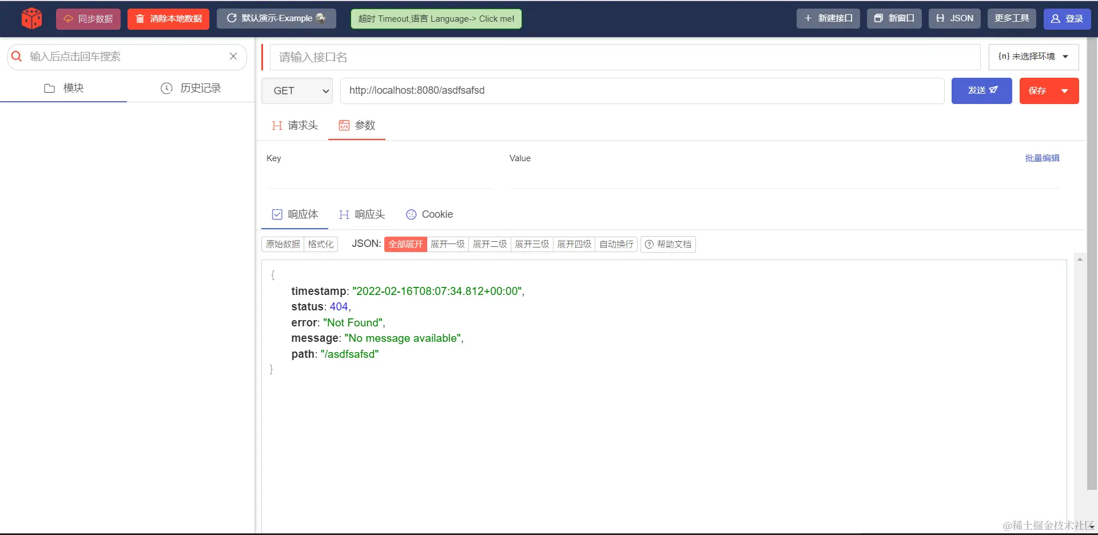Click the 登录 login button
The width and height of the screenshot is (1098, 535).
[1067, 19]
